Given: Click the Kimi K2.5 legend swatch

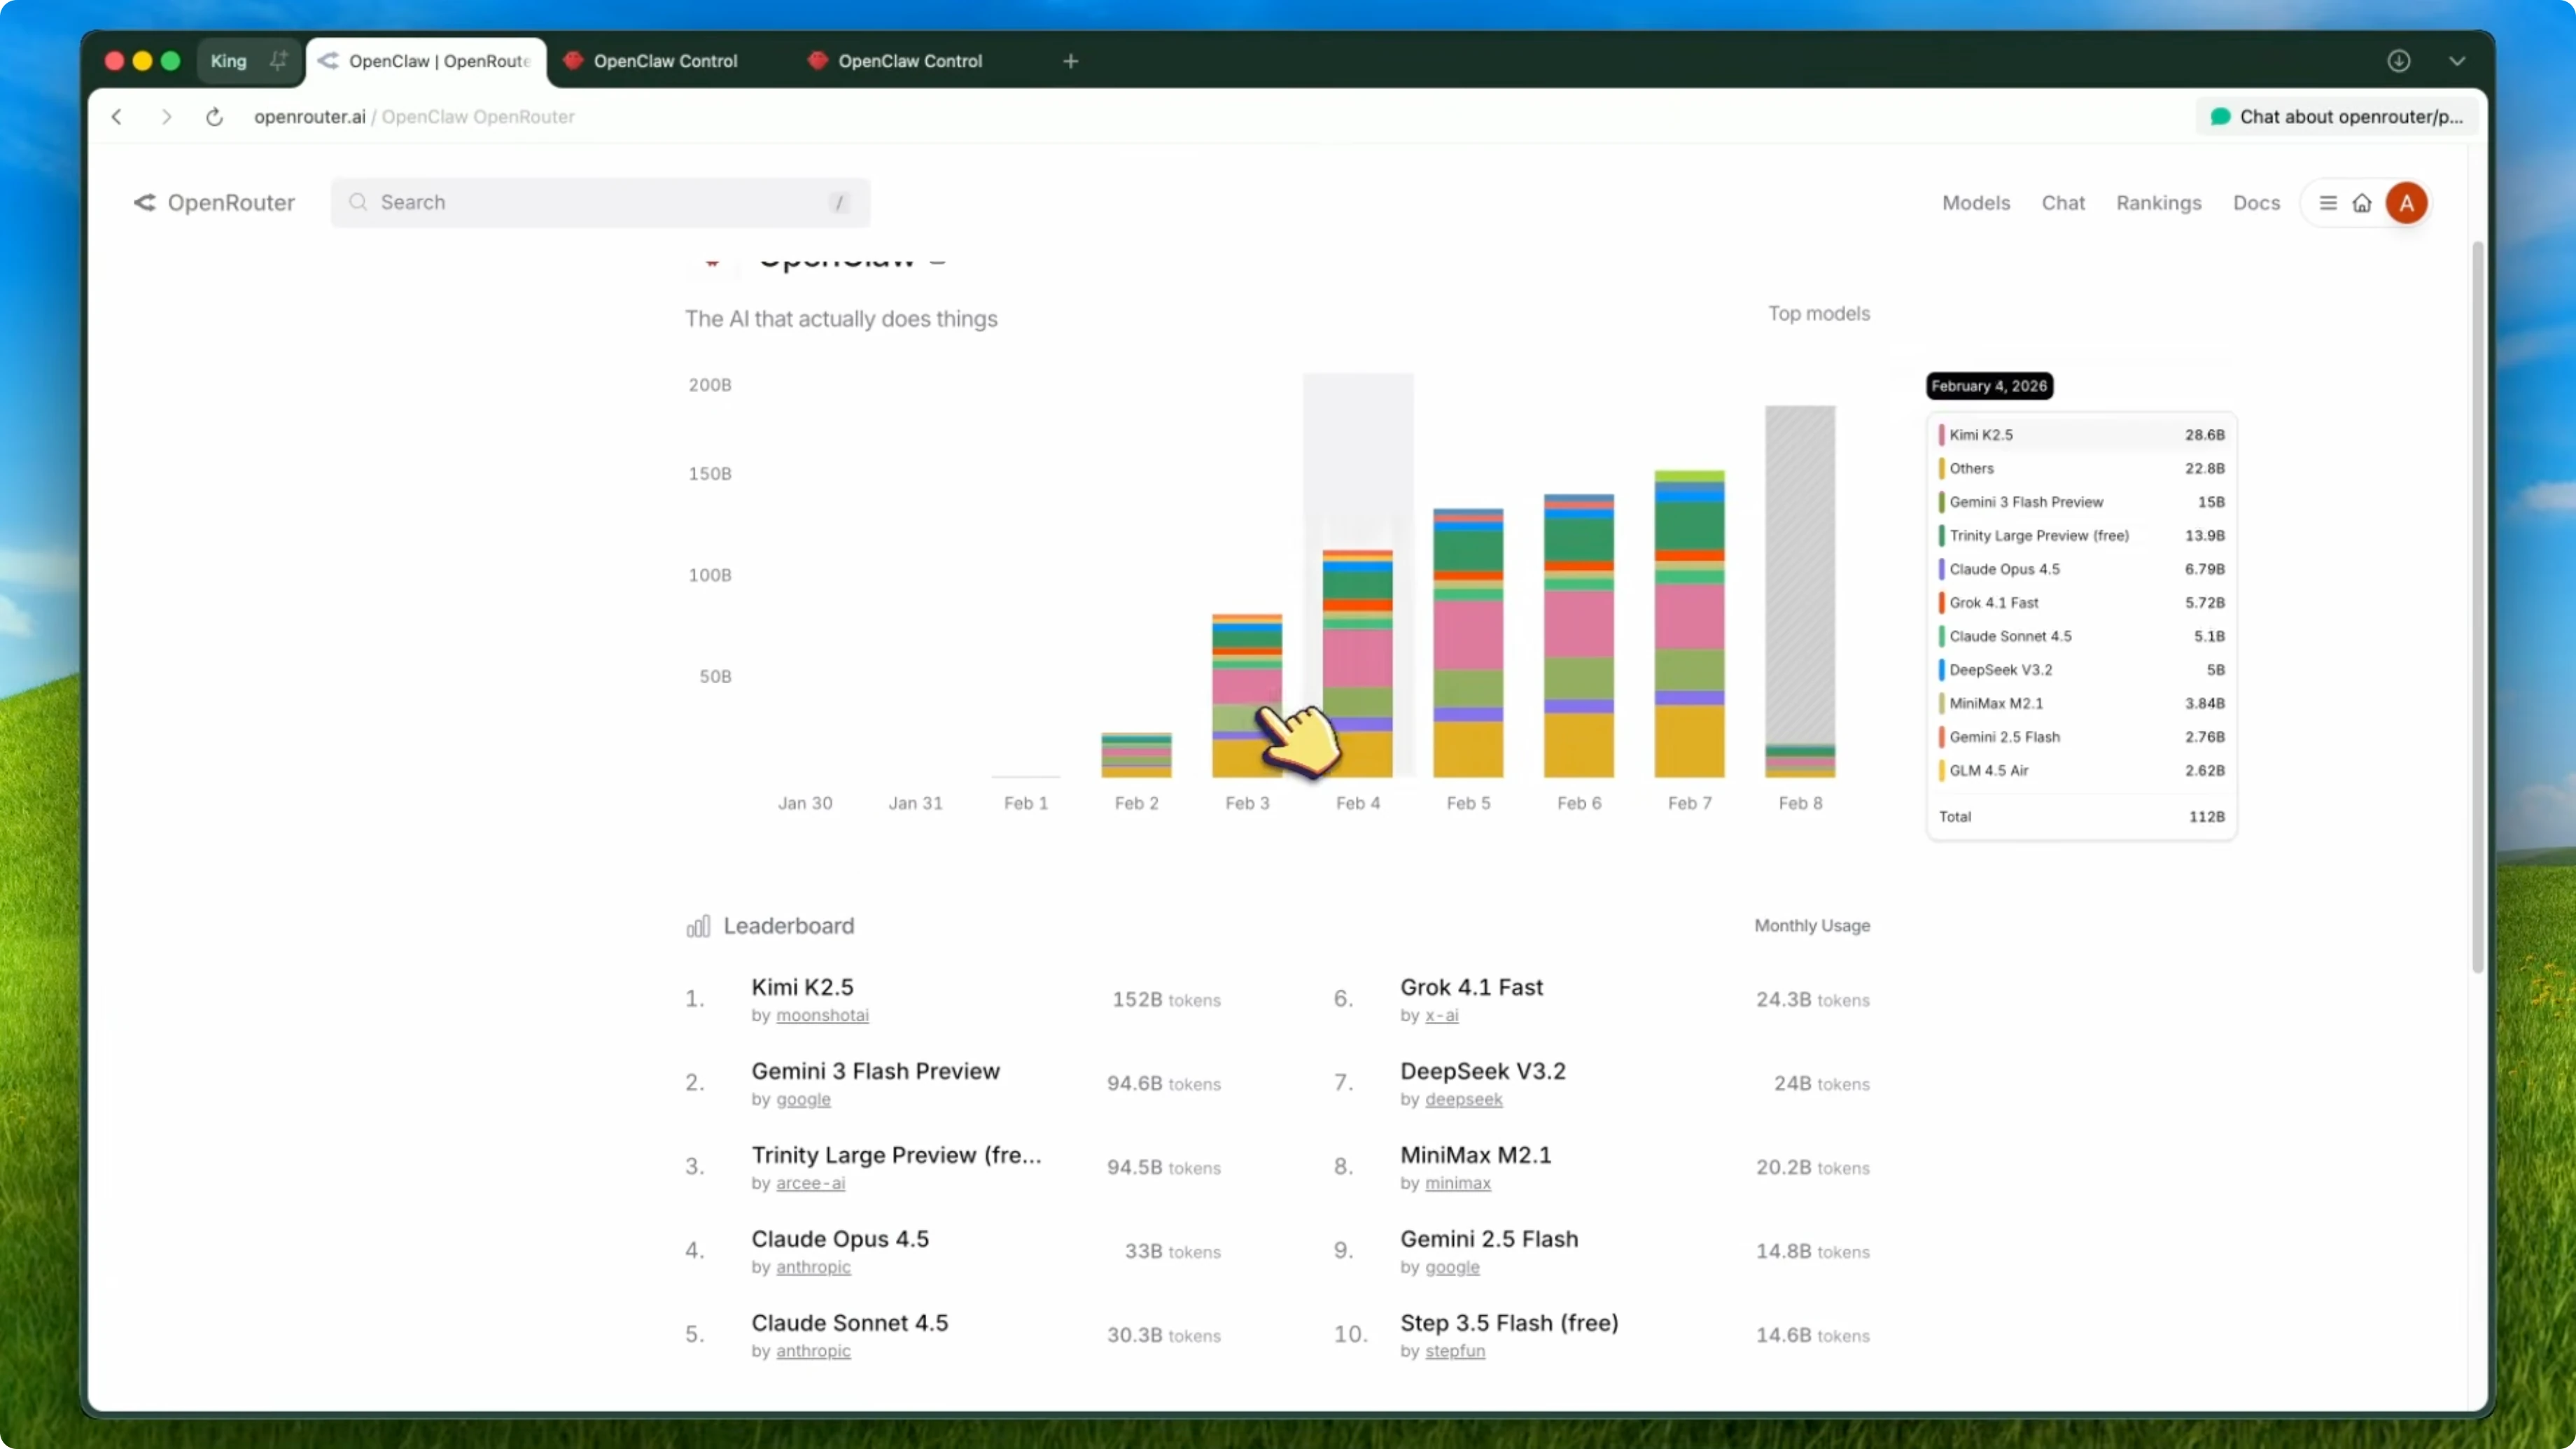Looking at the screenshot, I should (x=1941, y=435).
